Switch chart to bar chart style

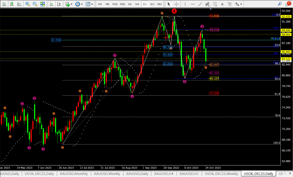pos(4,4)
